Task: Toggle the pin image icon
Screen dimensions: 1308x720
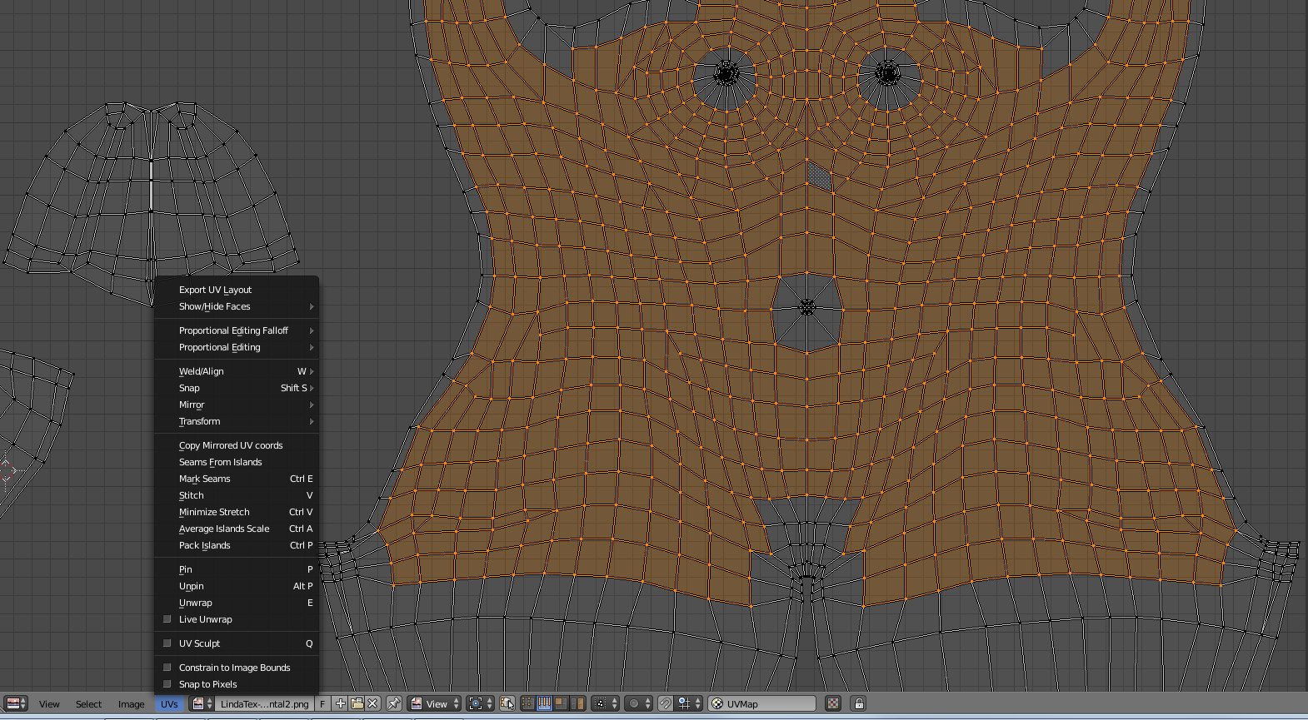Action: tap(394, 703)
